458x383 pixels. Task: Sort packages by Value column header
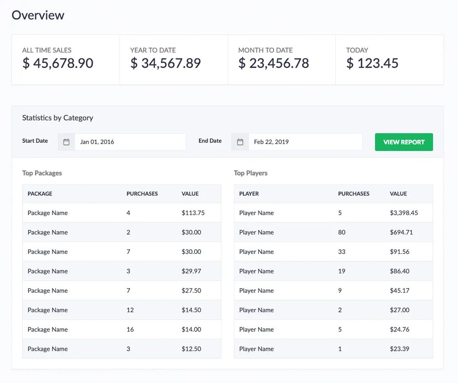[x=190, y=194]
